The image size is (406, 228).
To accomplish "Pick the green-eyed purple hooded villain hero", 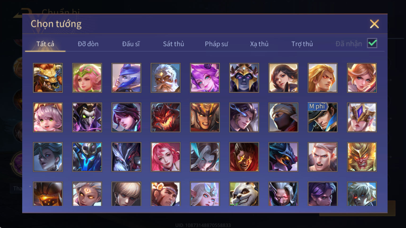I will (87, 117).
